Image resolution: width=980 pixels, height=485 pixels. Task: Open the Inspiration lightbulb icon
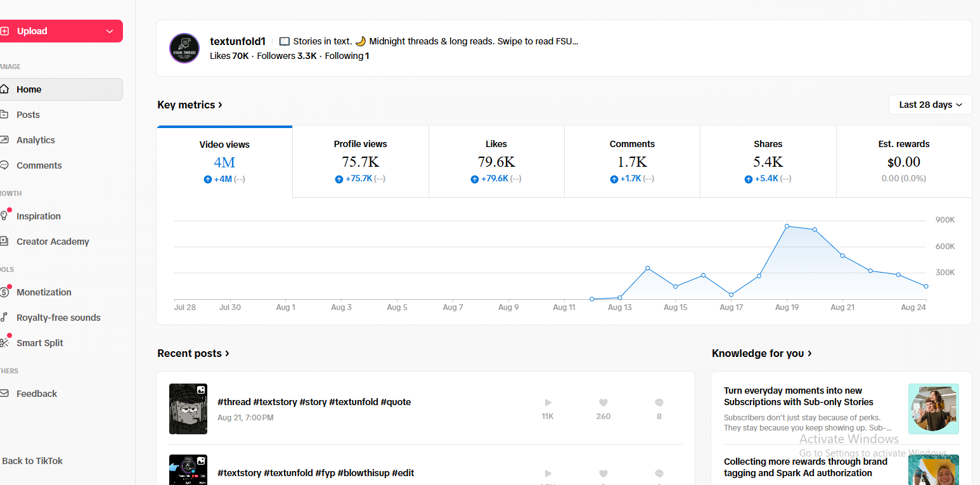[x=4, y=216]
